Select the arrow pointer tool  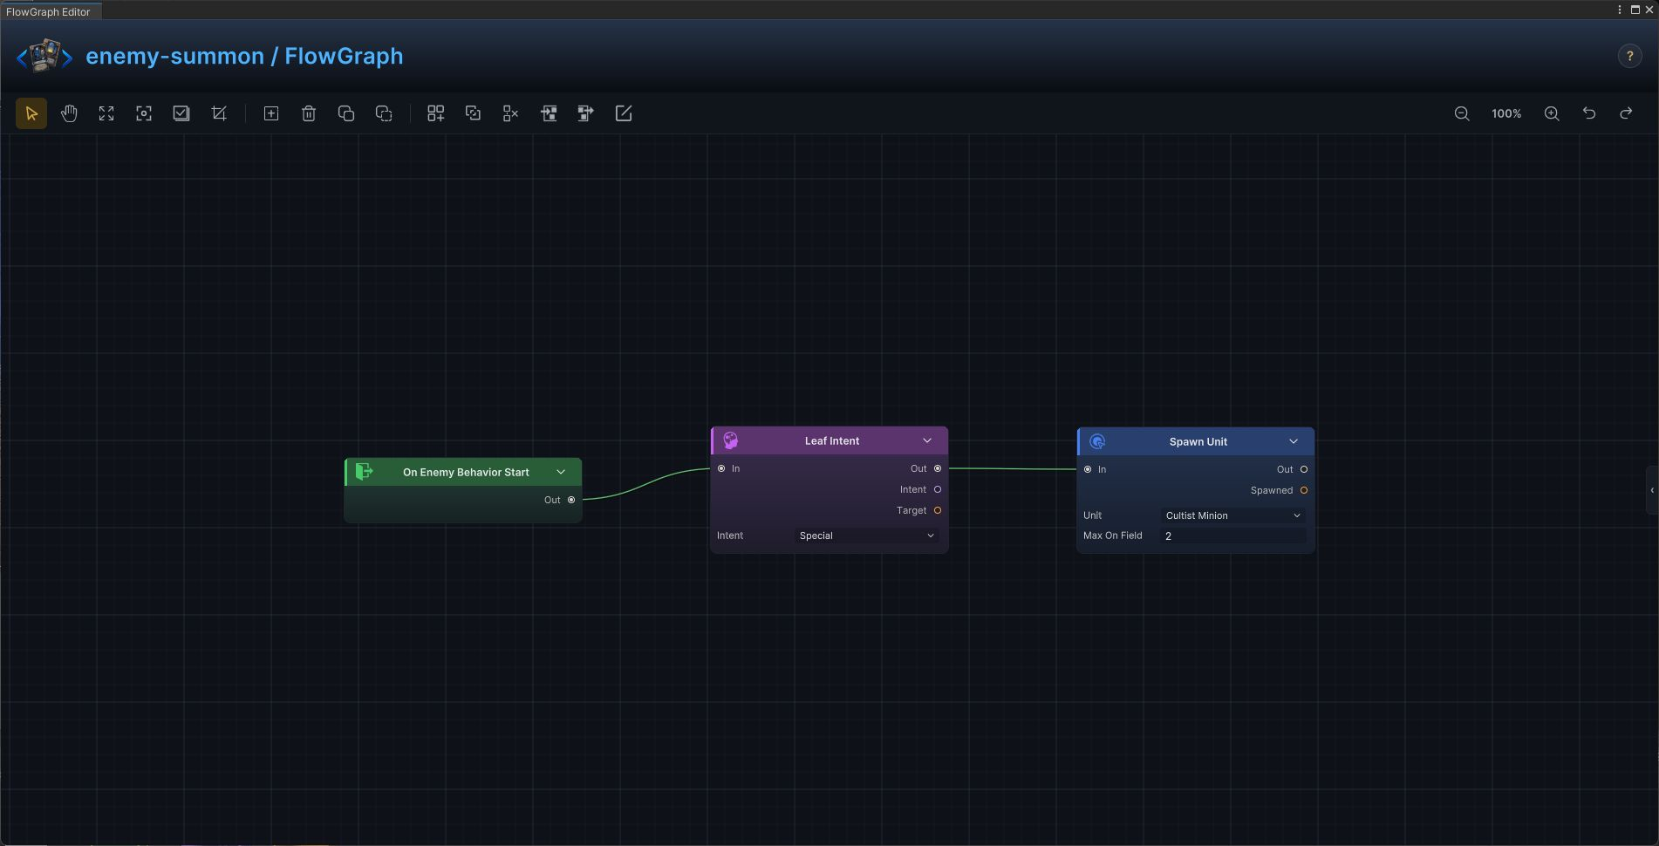pos(31,113)
